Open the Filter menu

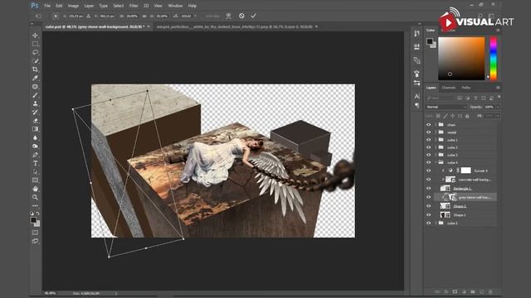134,6
